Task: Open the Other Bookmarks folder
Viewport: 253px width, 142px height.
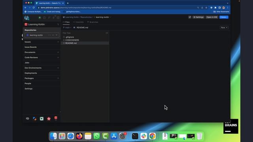Action: 221,11
